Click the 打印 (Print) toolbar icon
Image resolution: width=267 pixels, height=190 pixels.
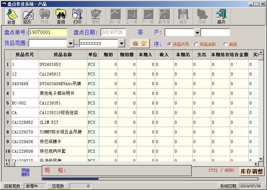pos(77,16)
